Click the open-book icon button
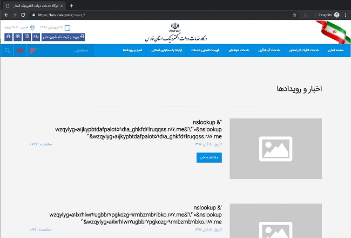The image size is (351, 238). tap(17, 37)
